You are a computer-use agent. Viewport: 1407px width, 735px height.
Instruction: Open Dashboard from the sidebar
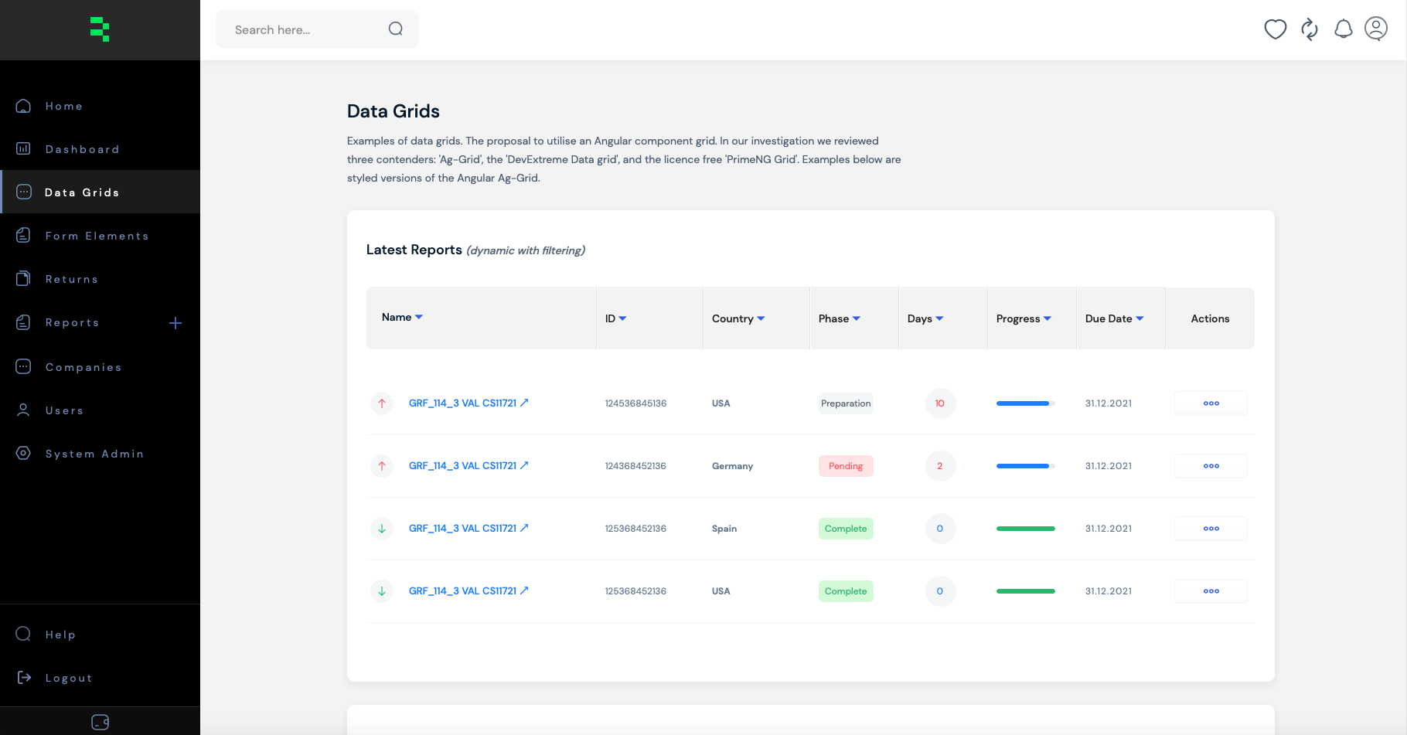100,149
